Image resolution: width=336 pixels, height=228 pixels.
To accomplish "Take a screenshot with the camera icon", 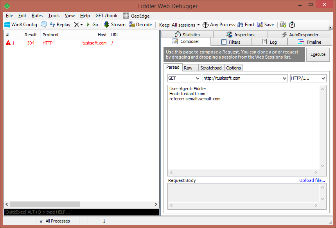I will pos(283,25).
